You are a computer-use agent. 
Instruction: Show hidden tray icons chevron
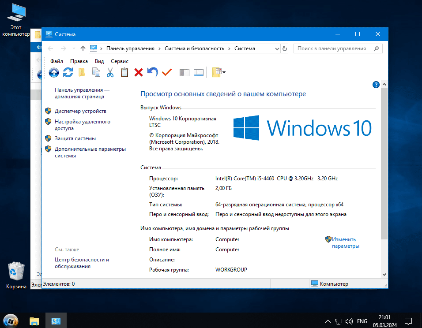click(328, 321)
